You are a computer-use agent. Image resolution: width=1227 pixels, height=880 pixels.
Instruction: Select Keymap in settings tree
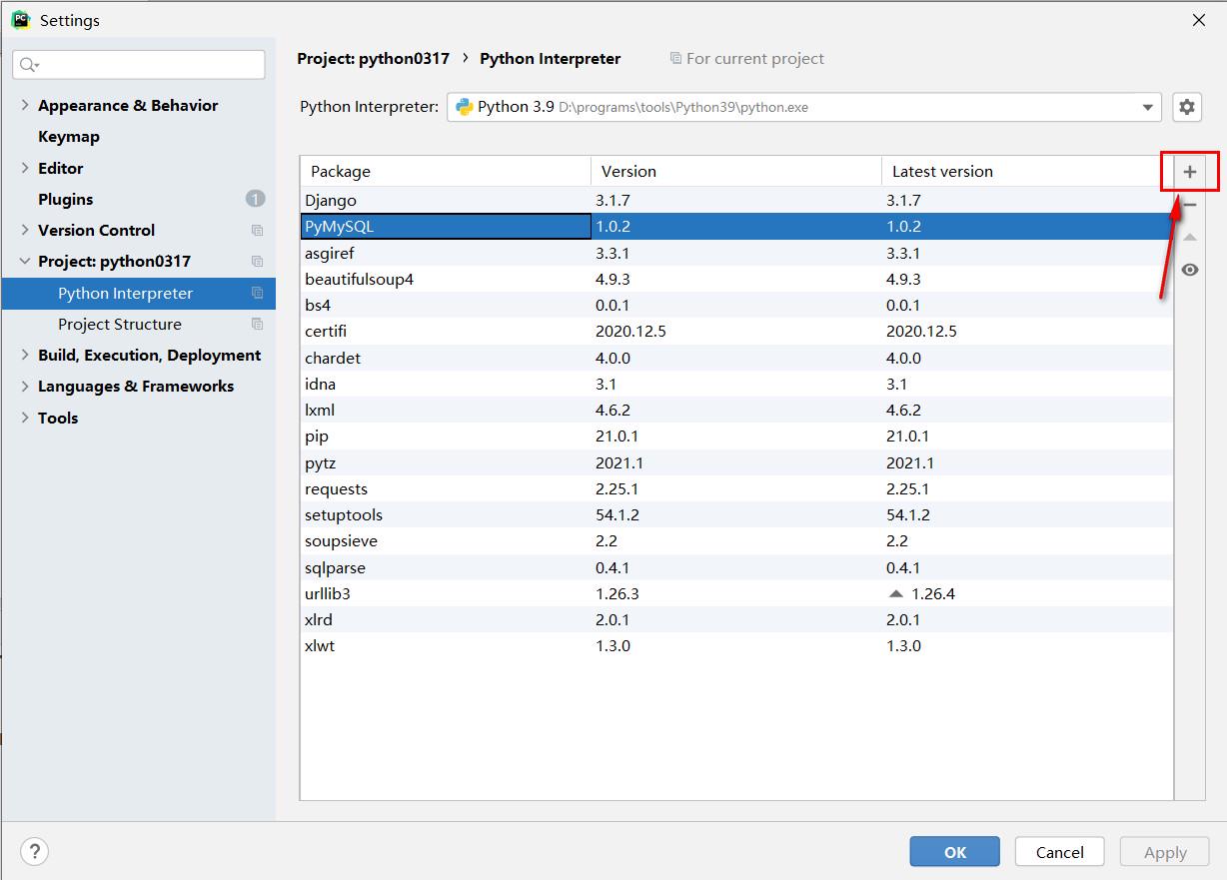[x=69, y=137]
